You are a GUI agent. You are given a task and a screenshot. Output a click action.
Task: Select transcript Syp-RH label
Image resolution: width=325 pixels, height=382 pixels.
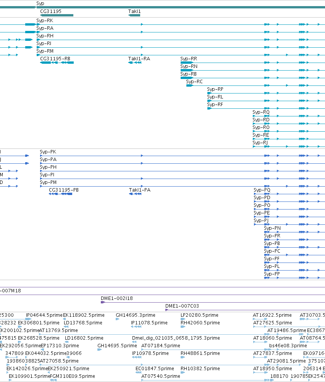coord(45,36)
